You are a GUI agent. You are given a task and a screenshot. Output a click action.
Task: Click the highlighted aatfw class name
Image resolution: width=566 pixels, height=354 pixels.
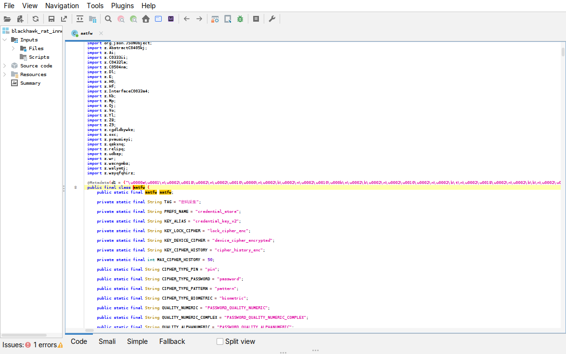pyautogui.click(x=139, y=187)
